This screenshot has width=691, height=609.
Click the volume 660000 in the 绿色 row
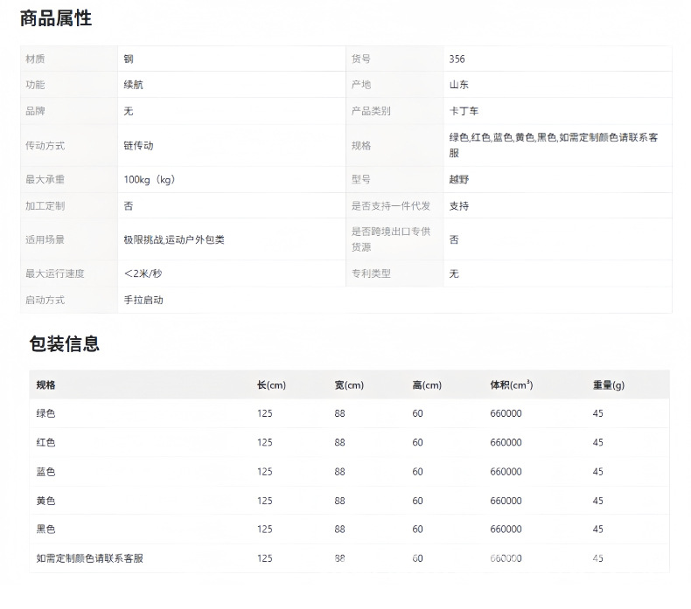506,413
